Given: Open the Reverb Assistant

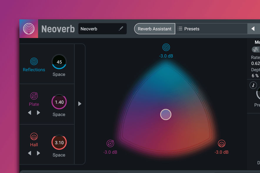Looking at the screenshot, I should pyautogui.click(x=154, y=29).
